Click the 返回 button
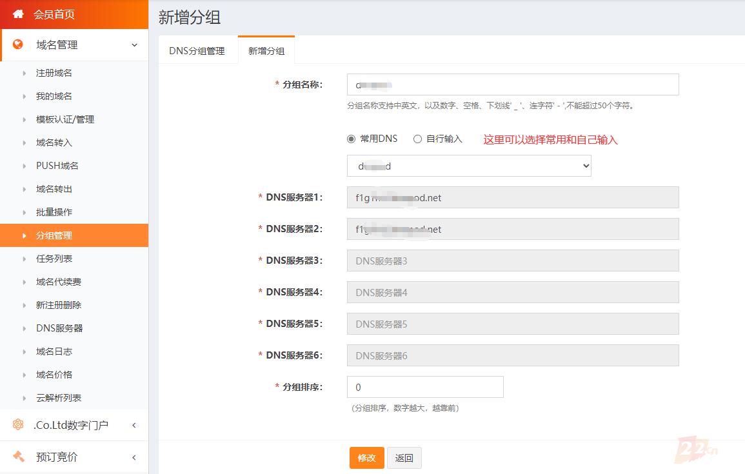The height and width of the screenshot is (474, 745). click(x=404, y=458)
